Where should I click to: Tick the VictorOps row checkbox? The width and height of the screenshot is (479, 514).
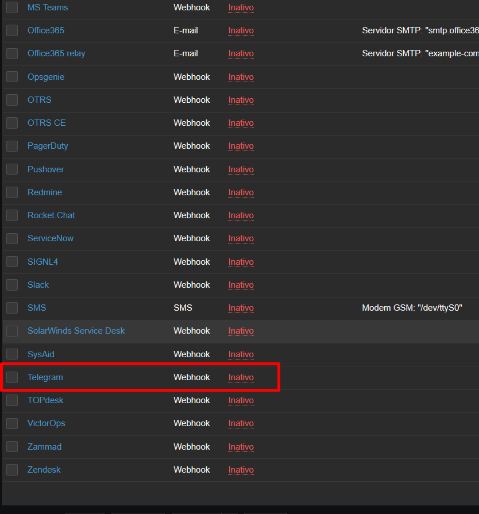coord(12,423)
